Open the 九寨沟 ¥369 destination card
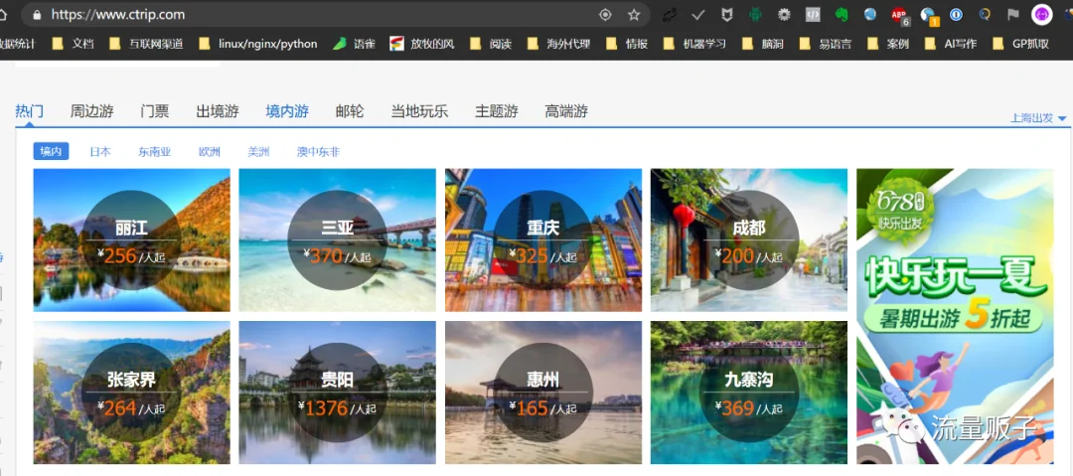The width and height of the screenshot is (1073, 476). coord(749,393)
